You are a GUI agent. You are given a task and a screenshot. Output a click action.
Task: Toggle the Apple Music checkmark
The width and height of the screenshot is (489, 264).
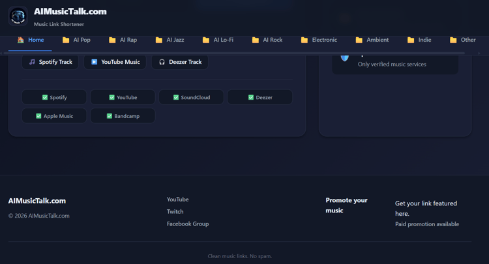(38, 116)
